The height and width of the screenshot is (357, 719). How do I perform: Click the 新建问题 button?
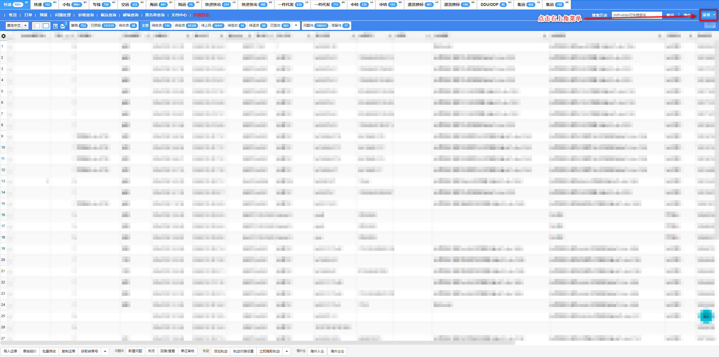tap(135, 351)
